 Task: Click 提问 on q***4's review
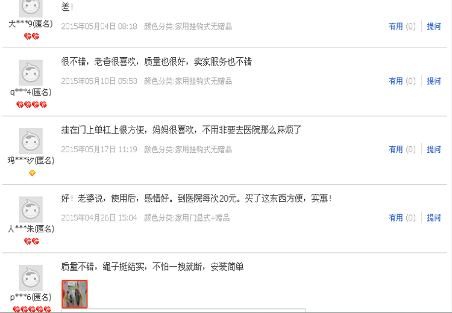(434, 81)
